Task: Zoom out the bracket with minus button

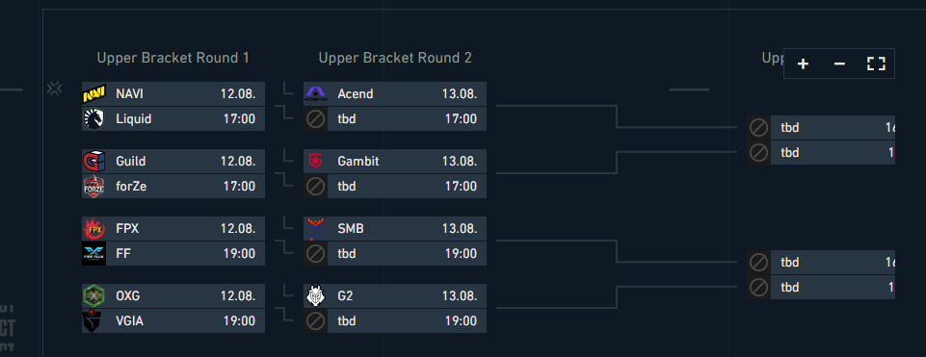Action: click(x=839, y=64)
